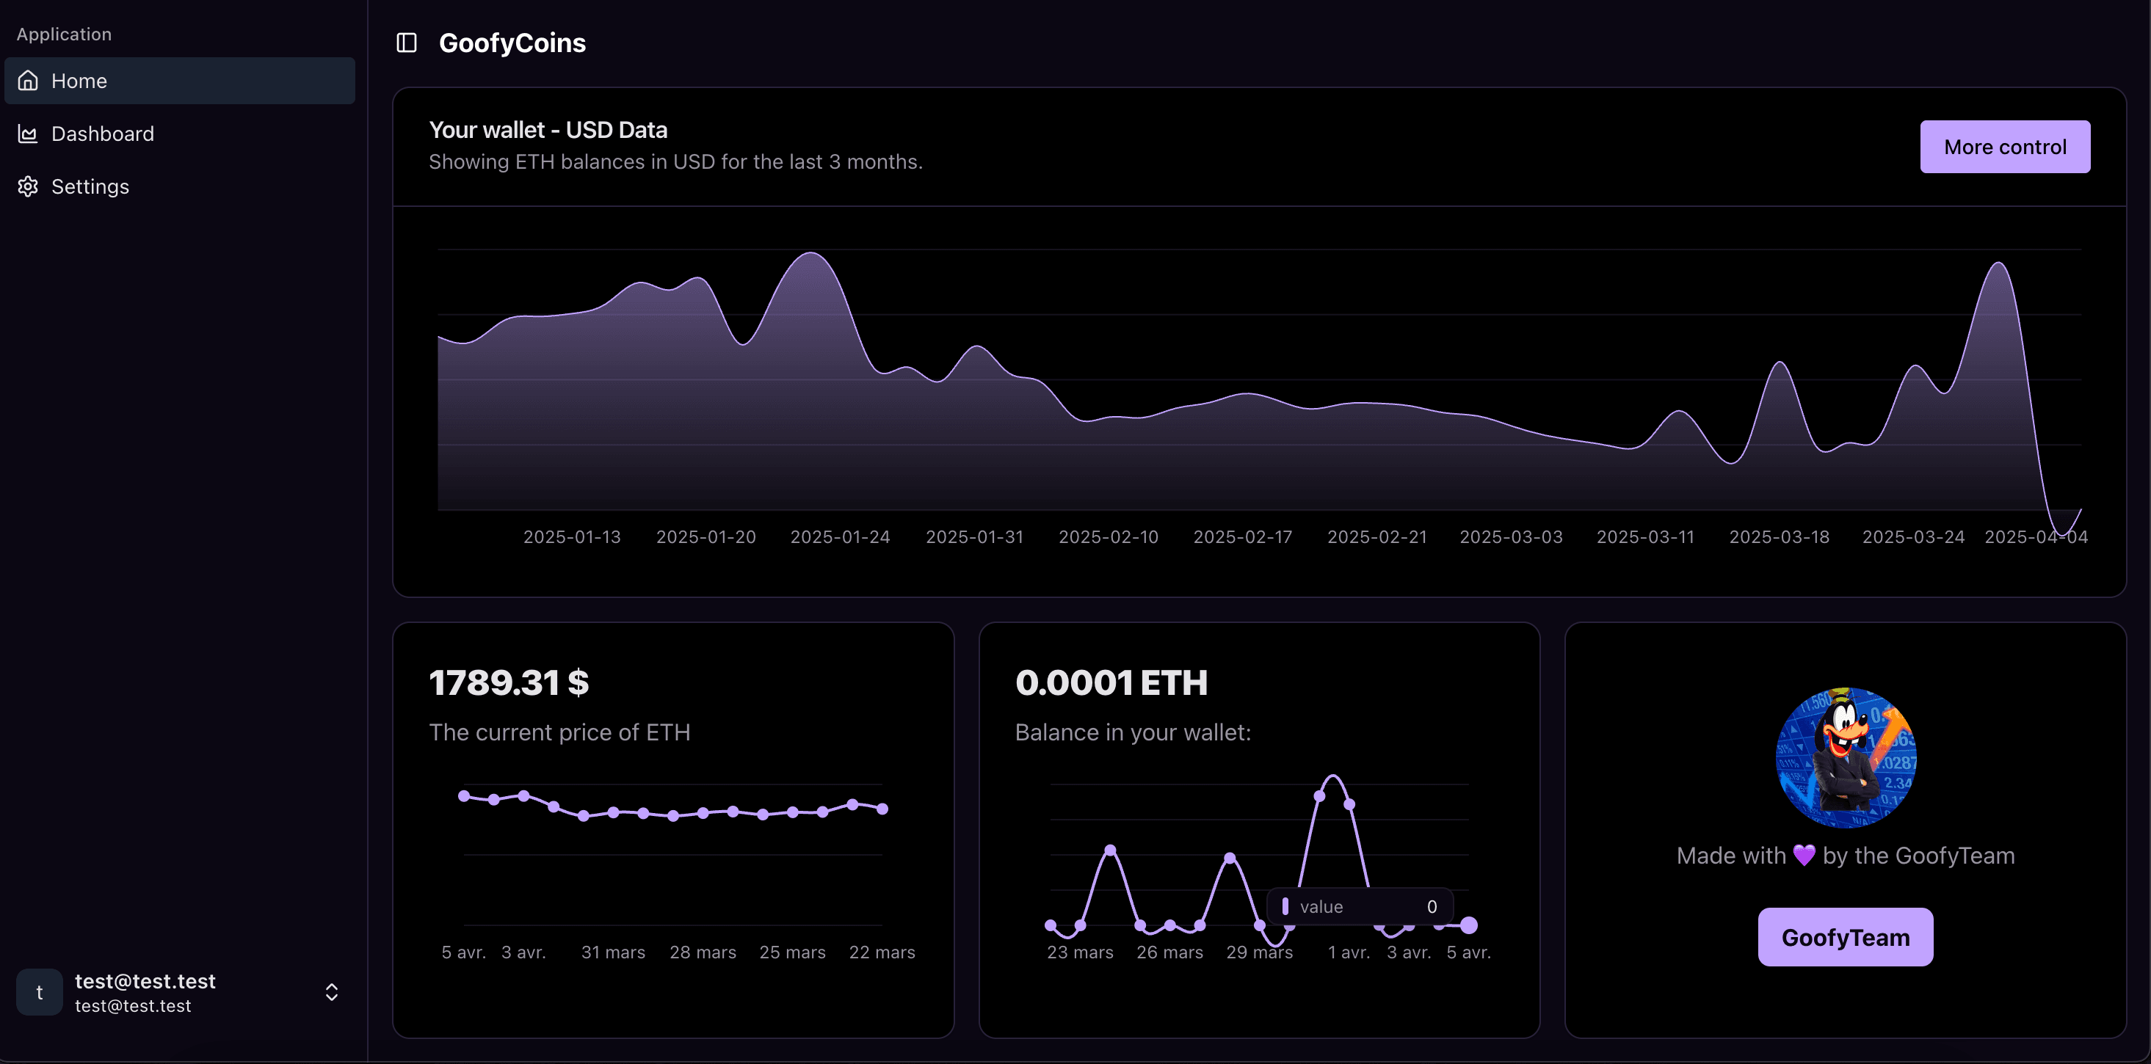
Task: Click the GoofyCoins title
Action: pos(512,43)
